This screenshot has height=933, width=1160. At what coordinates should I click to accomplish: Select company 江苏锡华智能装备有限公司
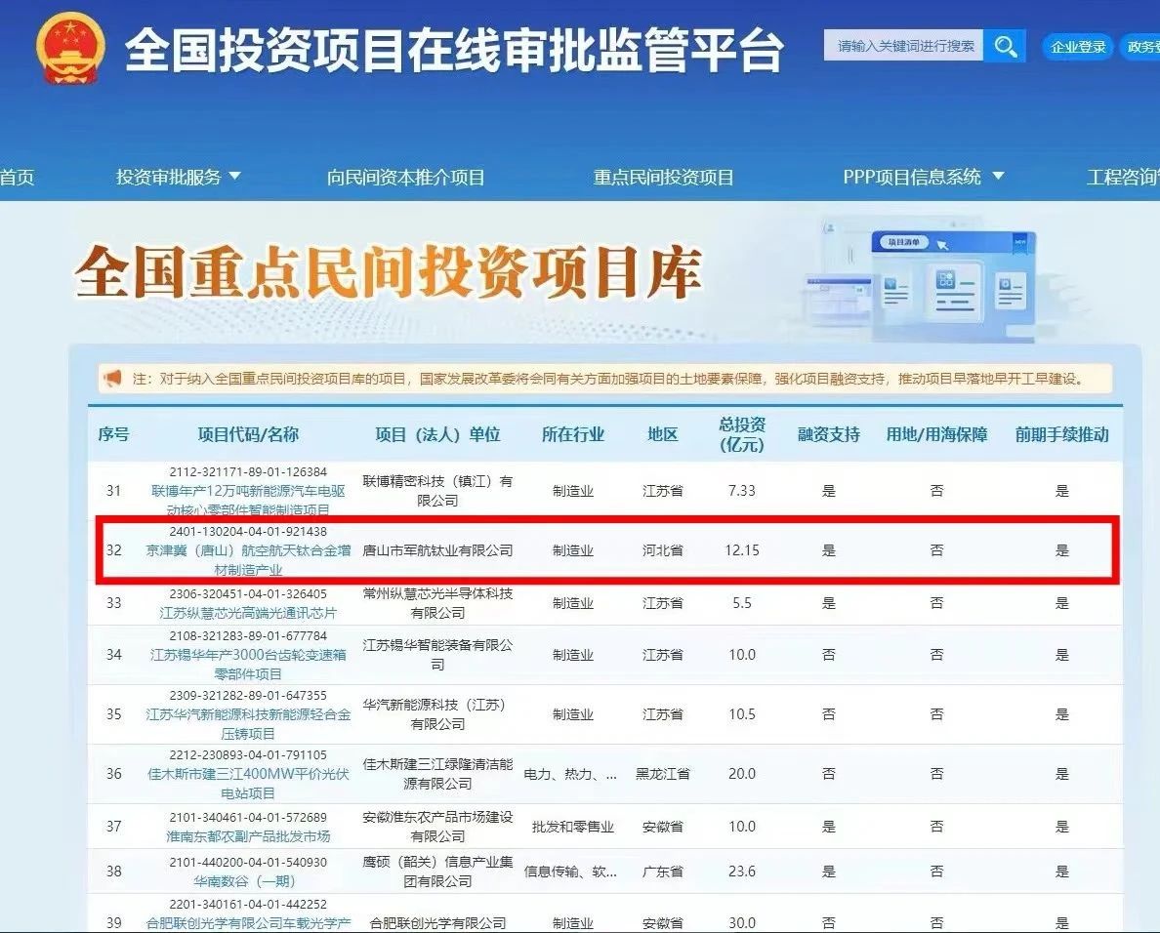pos(438,654)
